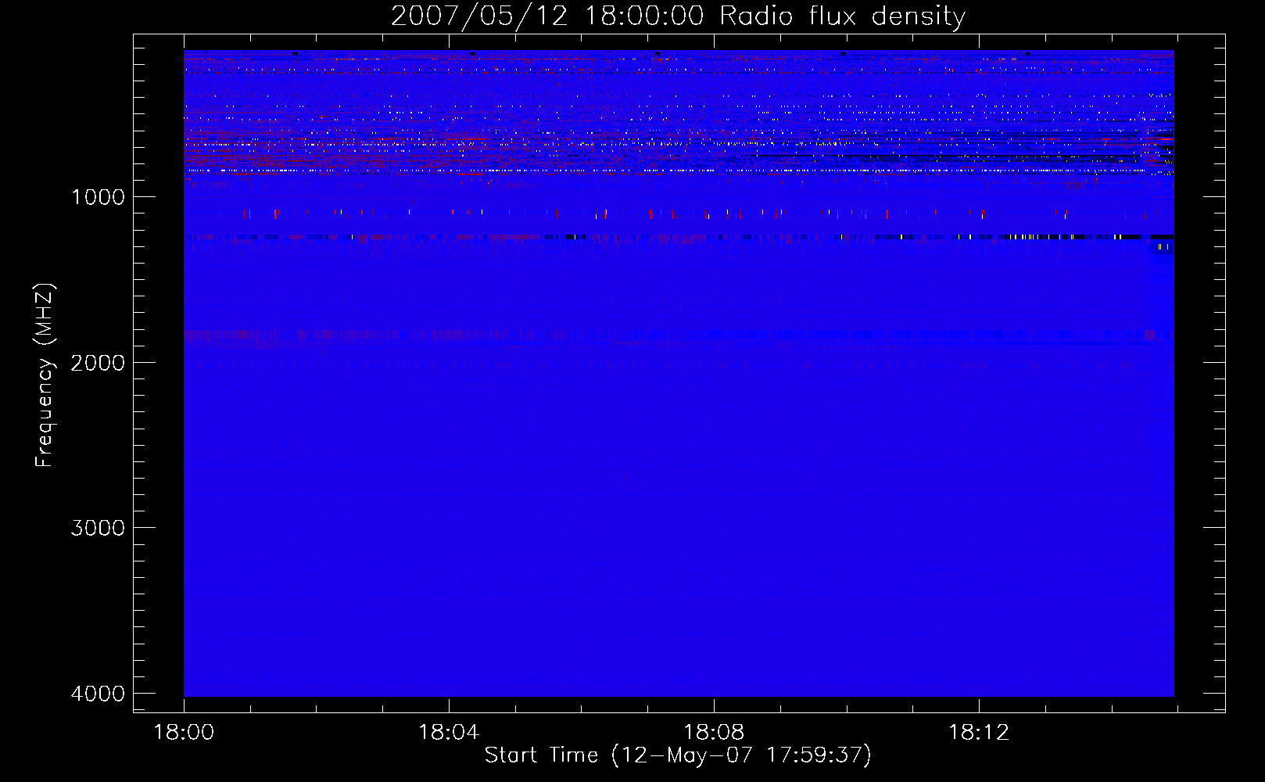The height and width of the screenshot is (782, 1265).
Task: Click the "Start Time (12-May-07 17:59:37)" label
Action: 678,755
